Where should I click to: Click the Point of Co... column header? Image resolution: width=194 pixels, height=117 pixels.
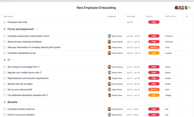[x=171, y=16]
